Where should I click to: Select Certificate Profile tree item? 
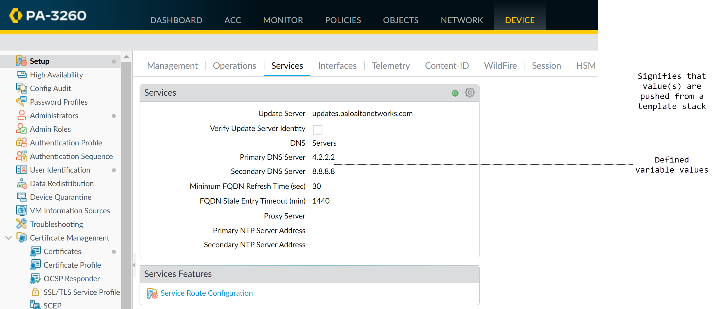(72, 265)
